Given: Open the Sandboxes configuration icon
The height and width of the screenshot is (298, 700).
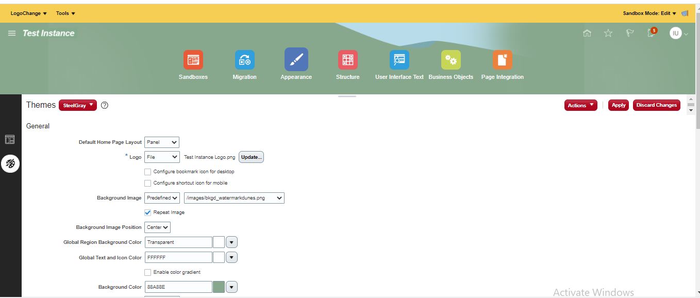Looking at the screenshot, I should [193, 59].
